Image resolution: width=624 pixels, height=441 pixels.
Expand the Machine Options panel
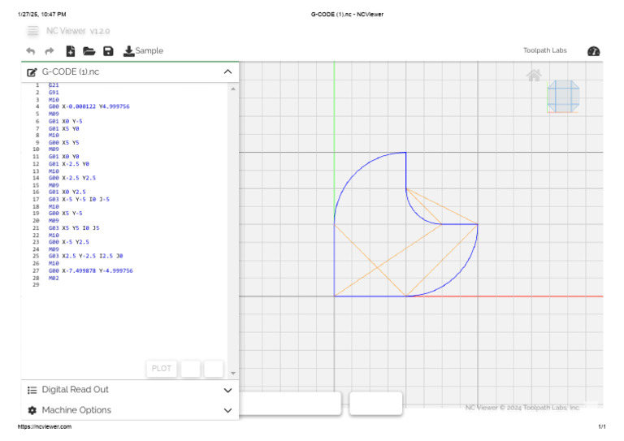click(227, 410)
